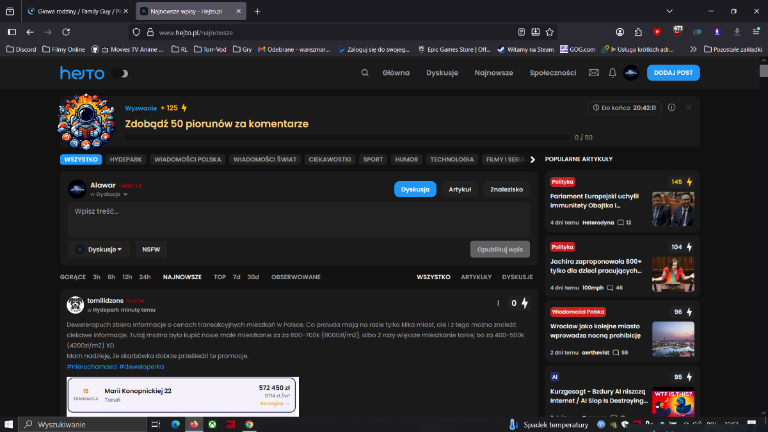Bookmark this page with the star icon
The height and width of the screenshot is (432, 768).
550,32
